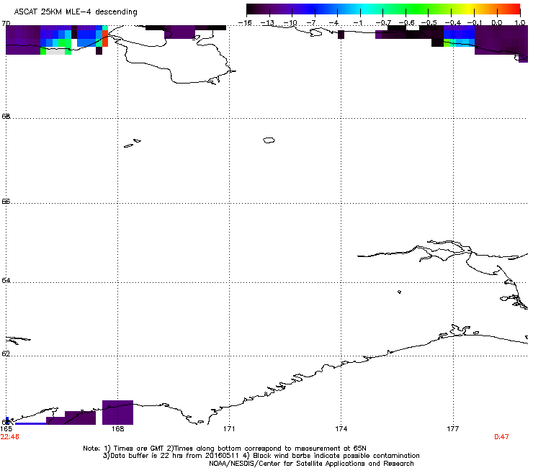
Task: Click the note 'Data buffer is 22 hrs from 20160511'
Action: 175,456
